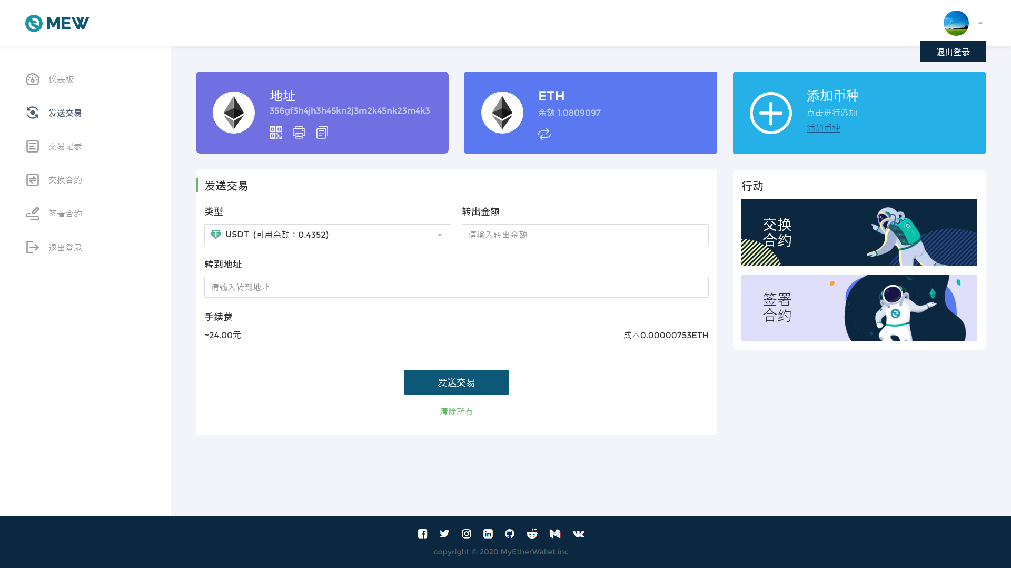Copy the wallet address using copy icon
The height and width of the screenshot is (568, 1011).
322,133
